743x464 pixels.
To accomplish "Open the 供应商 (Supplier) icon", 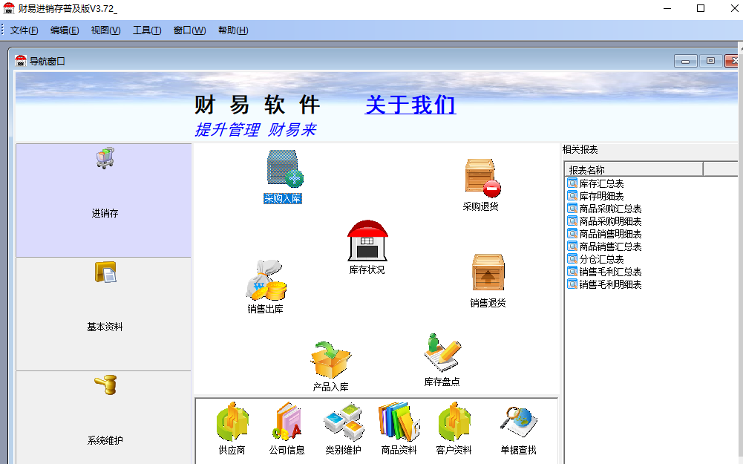I will 230,423.
